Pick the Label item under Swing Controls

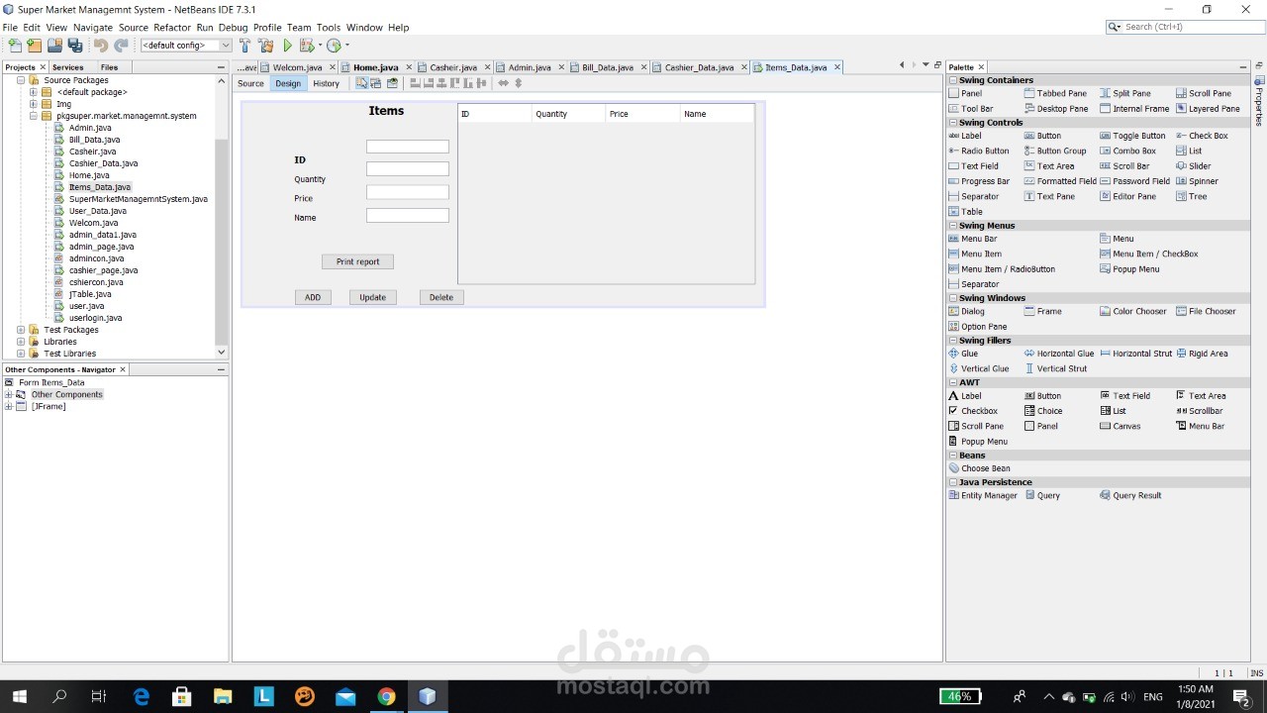tap(965, 136)
